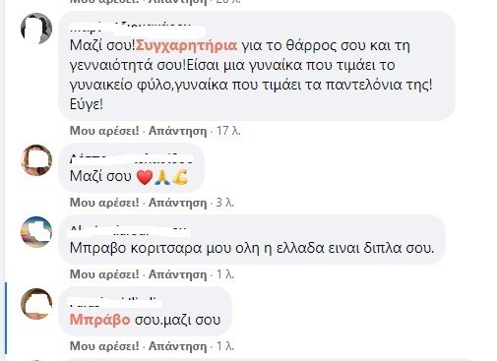The height and width of the screenshot is (361, 497).
Task: Click highlighted word "Μπράβο" in last comment
Action: tap(100, 320)
